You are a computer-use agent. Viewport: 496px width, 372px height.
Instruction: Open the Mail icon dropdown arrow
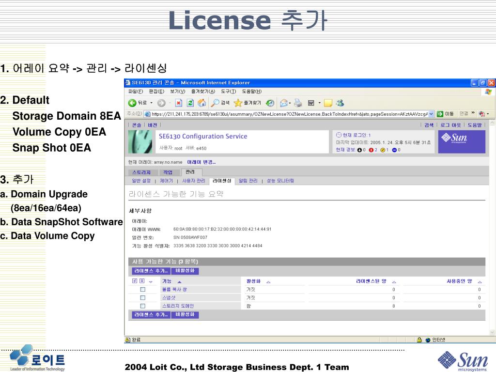(x=290, y=103)
